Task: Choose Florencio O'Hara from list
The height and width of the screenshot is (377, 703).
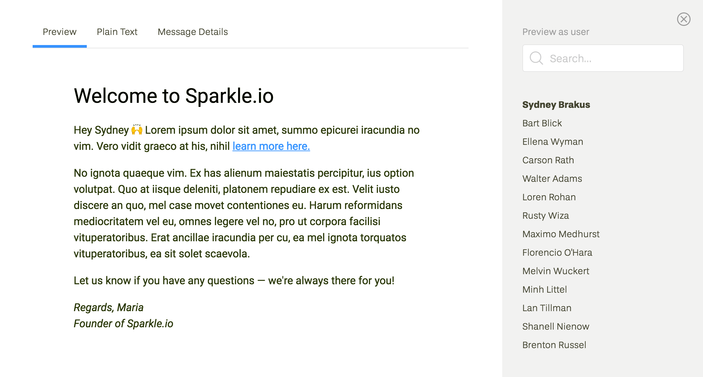Action: (557, 252)
